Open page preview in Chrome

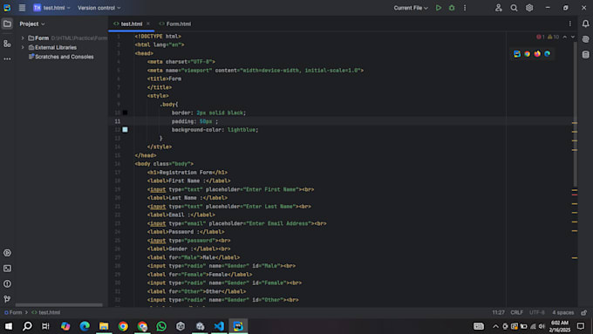pos(528,54)
